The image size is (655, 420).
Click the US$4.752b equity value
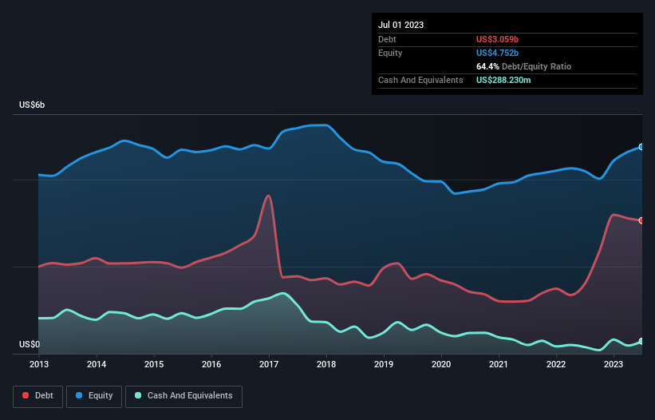(x=497, y=53)
